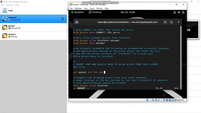Viewport: 201px width, 113px height.
Task: Click the '#http_access deny to_localhost' line
Action: click(x=93, y=56)
